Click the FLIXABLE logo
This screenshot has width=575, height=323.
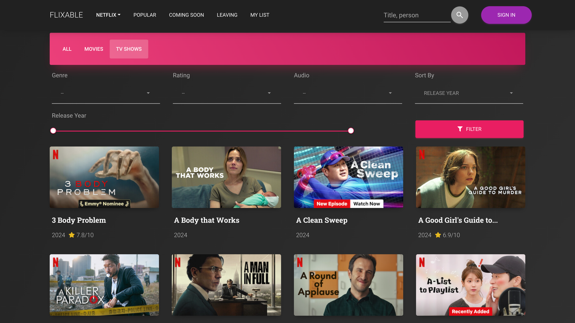[66, 15]
